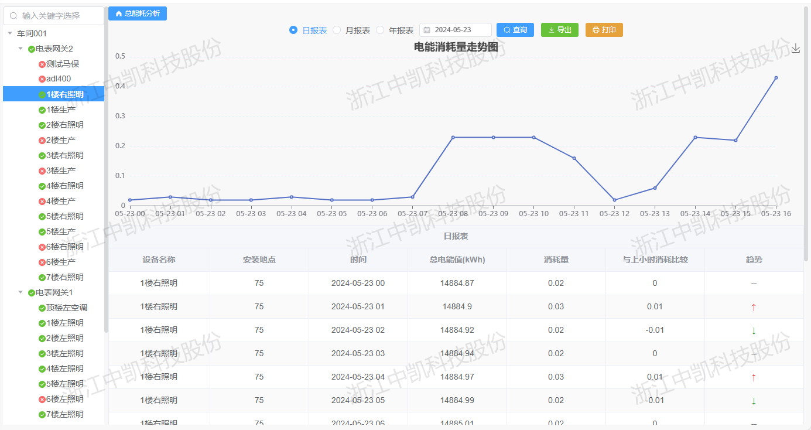
Task: Click the green status icon beside 1楼生产
Action: tap(42, 110)
